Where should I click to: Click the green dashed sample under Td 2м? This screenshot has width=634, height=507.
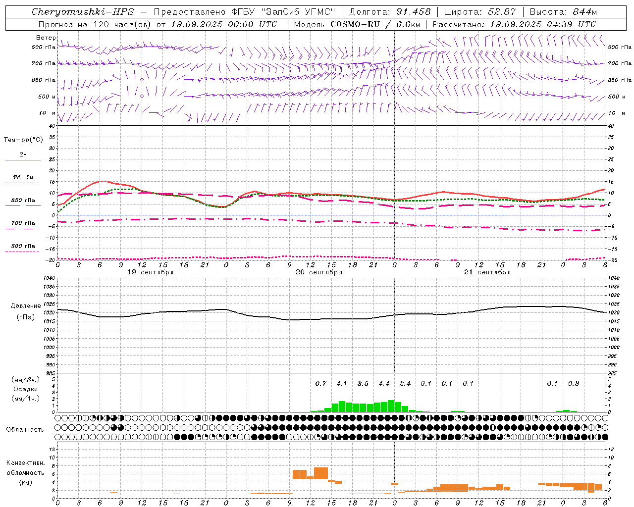[22, 183]
